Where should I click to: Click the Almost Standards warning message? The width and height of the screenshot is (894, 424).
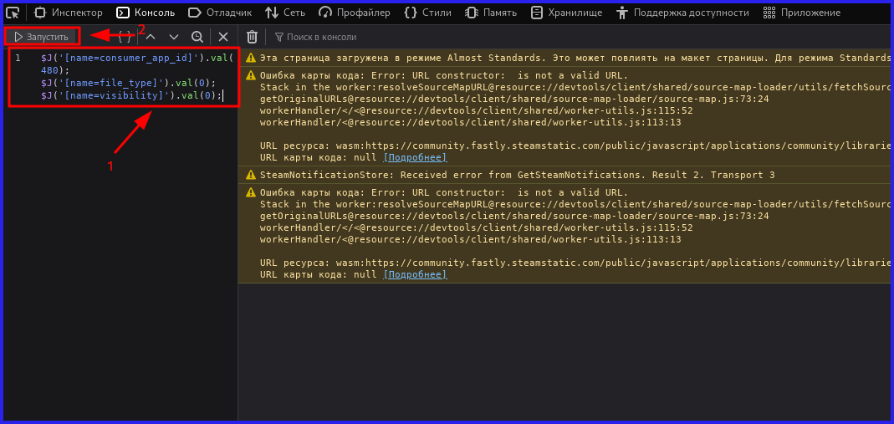tap(565, 58)
